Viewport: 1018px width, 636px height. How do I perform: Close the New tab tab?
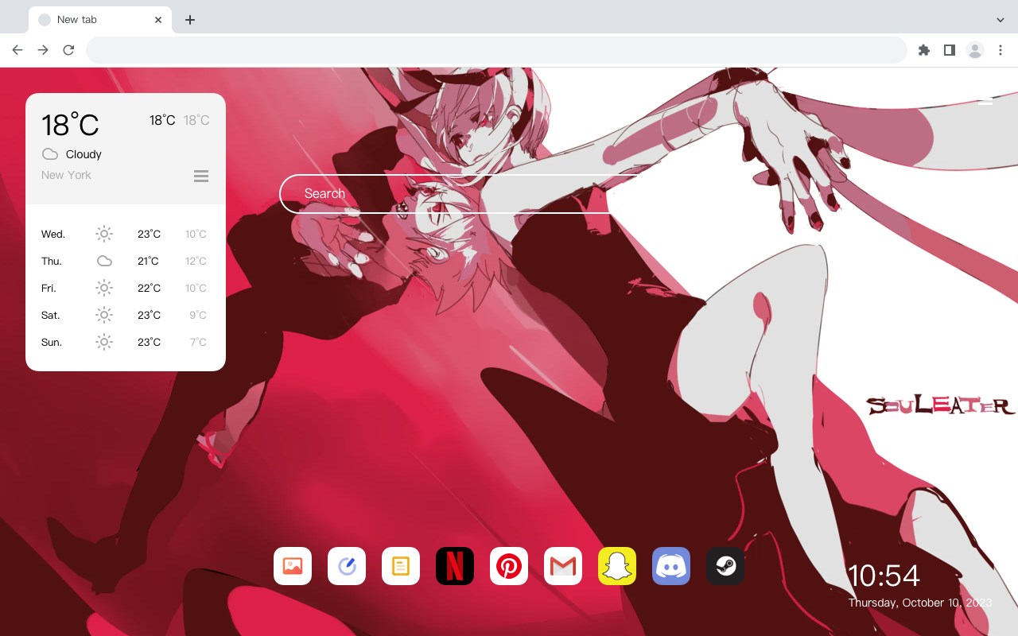pos(158,20)
